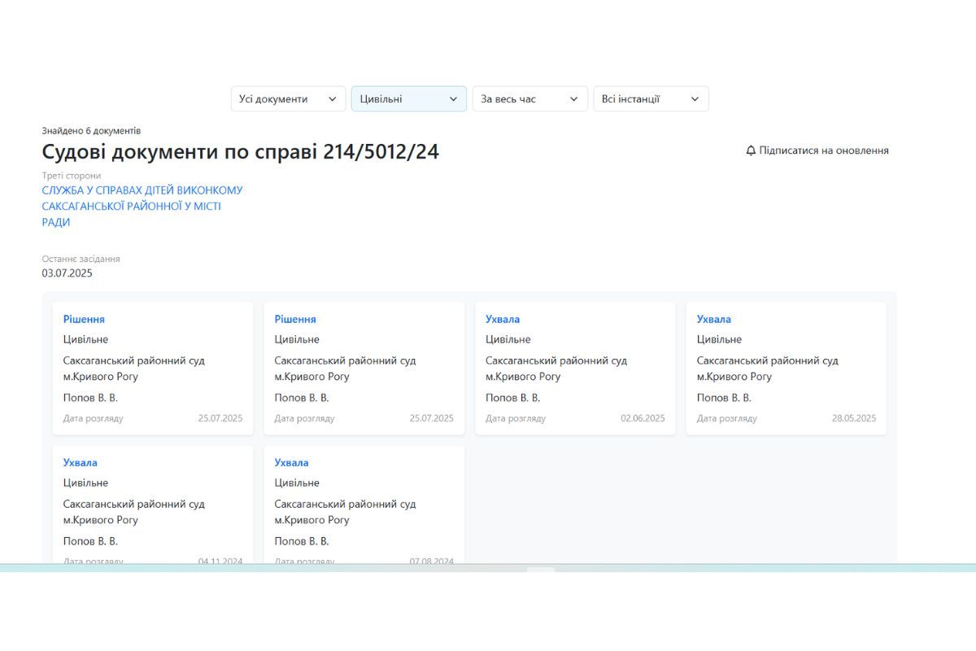Open 'Ухвала' dated 04.11.2024

[x=81, y=462]
